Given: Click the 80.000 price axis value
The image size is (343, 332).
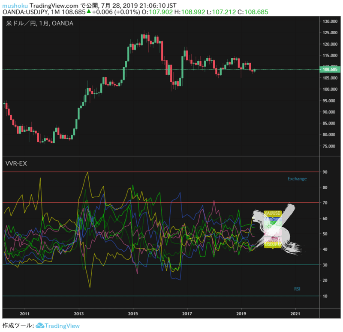Looking at the screenshot, I should tap(329, 134).
